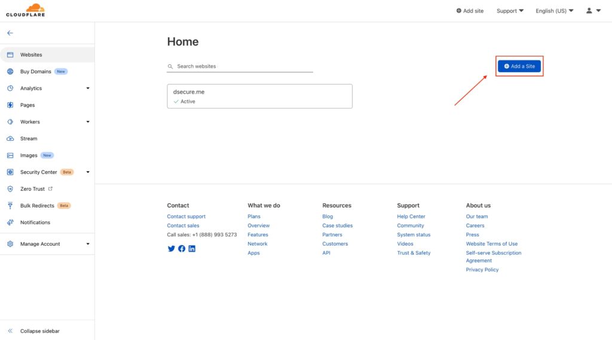This screenshot has width=612, height=340.
Task: Open the Plans footer link
Action: pos(253,217)
